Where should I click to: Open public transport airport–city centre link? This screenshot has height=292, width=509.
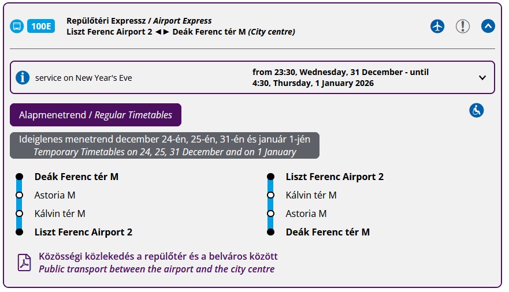[x=158, y=263]
